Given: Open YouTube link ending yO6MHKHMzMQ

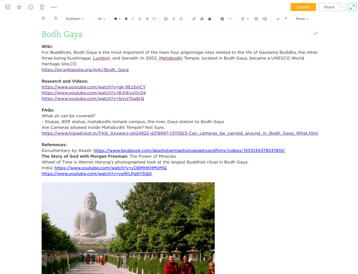Looking at the screenshot, I should click(110, 168).
